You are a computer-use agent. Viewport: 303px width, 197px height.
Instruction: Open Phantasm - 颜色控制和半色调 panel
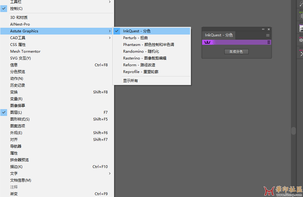[x=152, y=45]
